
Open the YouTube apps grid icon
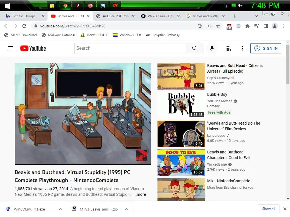click(x=229, y=48)
